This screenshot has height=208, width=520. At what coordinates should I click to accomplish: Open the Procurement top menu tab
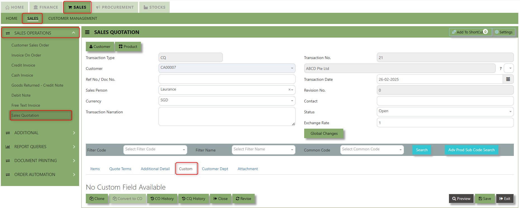pos(115,7)
